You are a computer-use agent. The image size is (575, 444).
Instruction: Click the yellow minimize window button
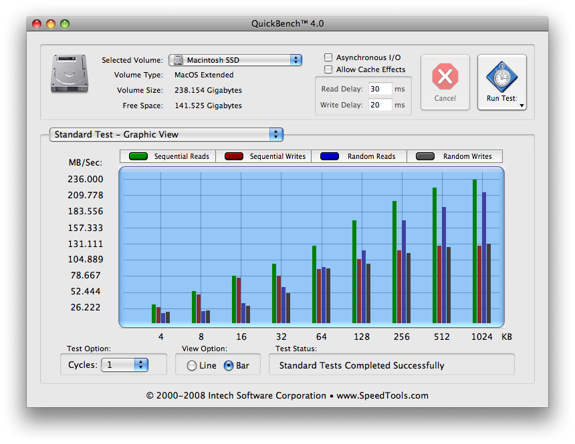51,24
